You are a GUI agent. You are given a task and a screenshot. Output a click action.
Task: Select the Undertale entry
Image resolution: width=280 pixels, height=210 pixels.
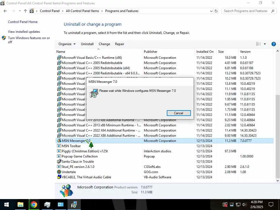point(164,172)
